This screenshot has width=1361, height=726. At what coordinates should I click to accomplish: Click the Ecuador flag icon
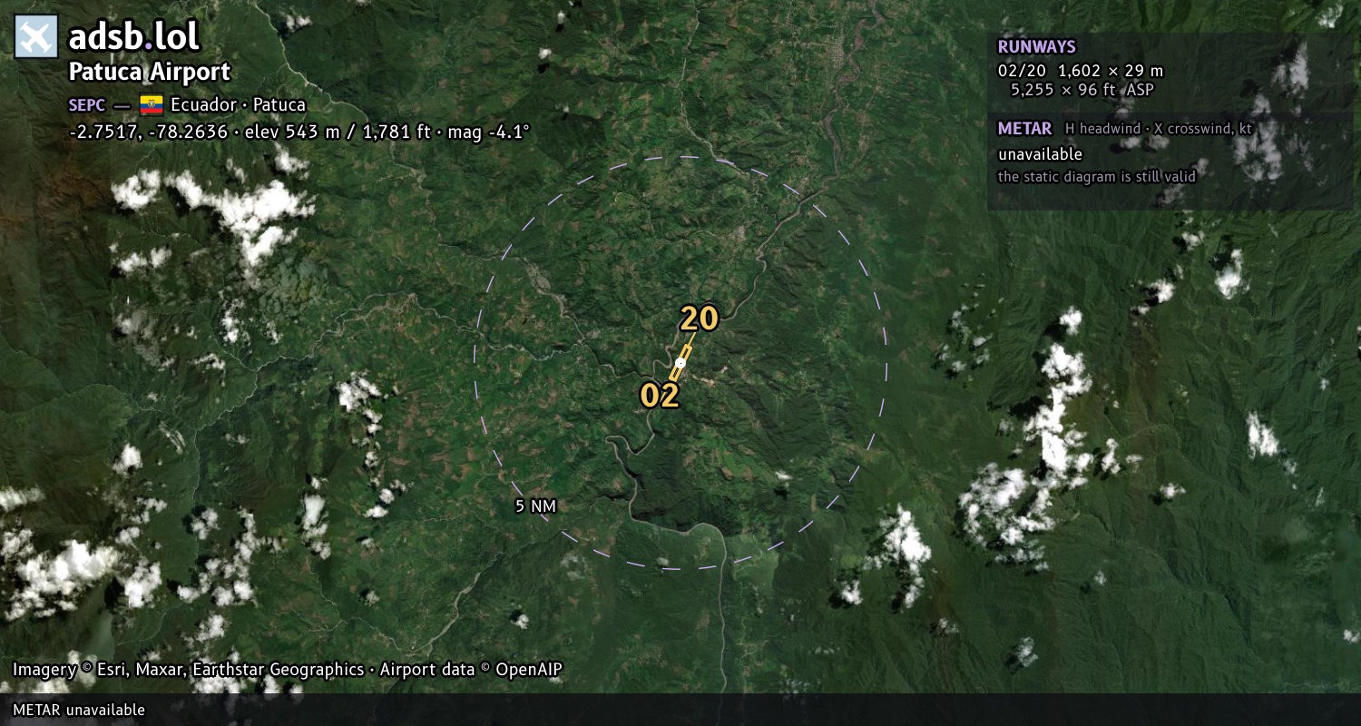click(151, 104)
